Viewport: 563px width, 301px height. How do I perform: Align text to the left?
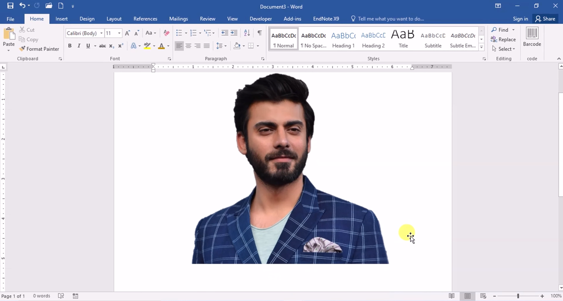coord(179,46)
